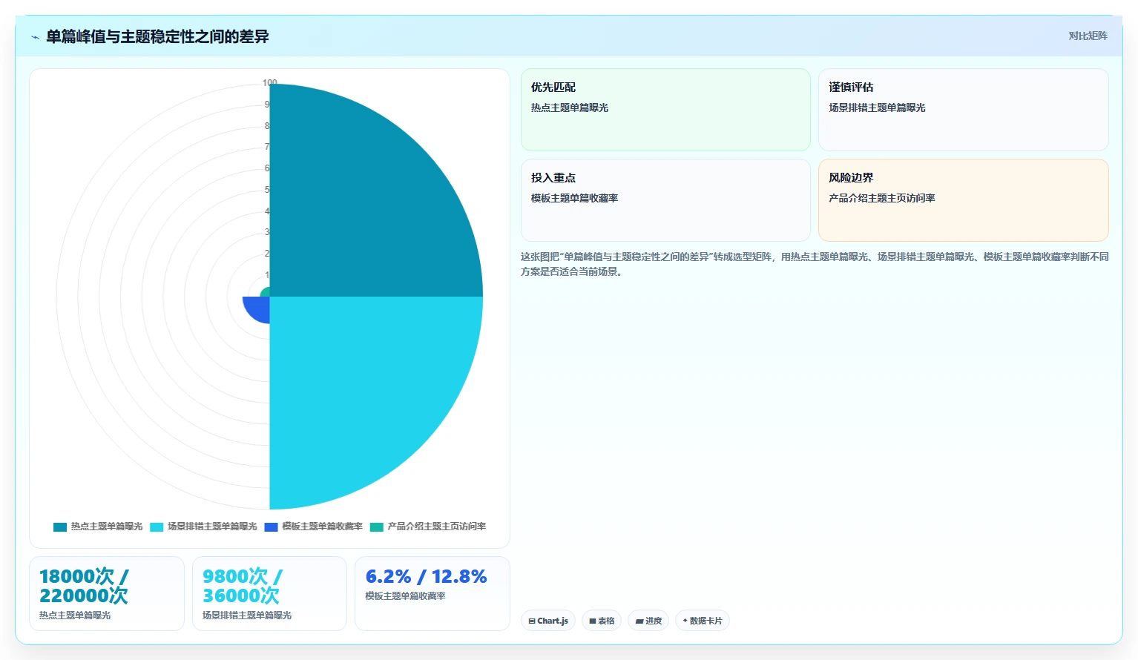The width and height of the screenshot is (1138, 660).
Task: Toggle the 场景排错主题单篇曝光 legend swatch
Action: (157, 527)
